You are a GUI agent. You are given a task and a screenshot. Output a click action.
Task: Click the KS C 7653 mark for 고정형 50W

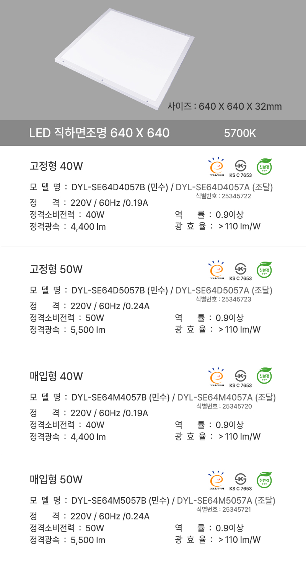pyautogui.click(x=241, y=271)
